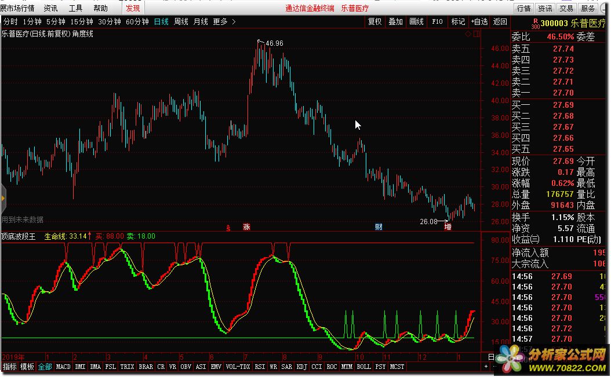This screenshot has width=611, height=377.
Task: Click the 标记 mark button
Action: (458, 22)
